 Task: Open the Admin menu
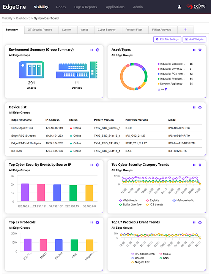[138, 7]
